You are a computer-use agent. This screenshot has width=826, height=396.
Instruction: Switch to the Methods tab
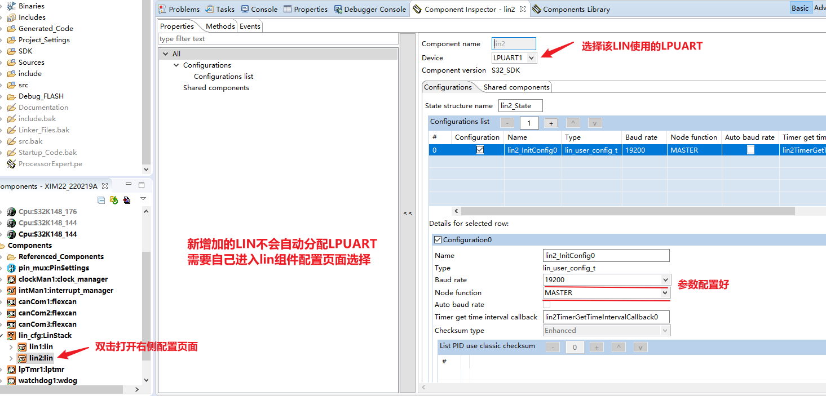pos(220,25)
